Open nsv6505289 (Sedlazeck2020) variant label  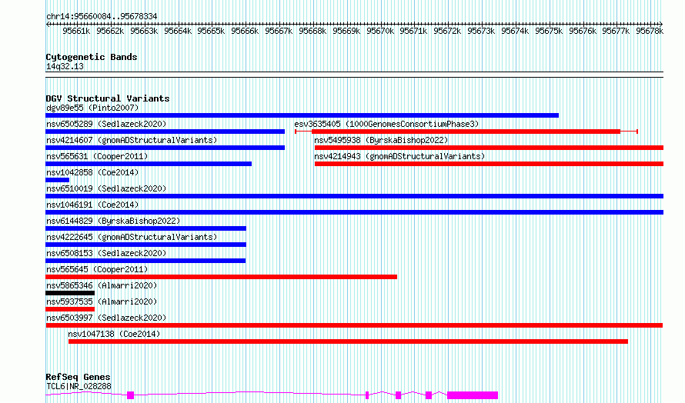pos(106,124)
